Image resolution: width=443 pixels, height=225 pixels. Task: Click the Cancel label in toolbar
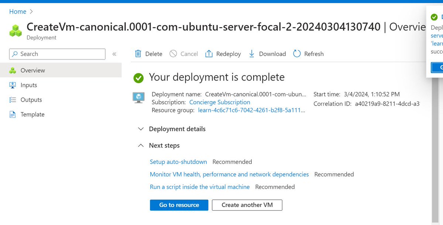[189, 54]
